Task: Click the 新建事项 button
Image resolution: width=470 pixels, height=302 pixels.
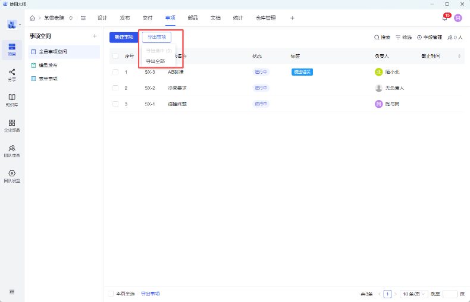Action: click(x=124, y=37)
